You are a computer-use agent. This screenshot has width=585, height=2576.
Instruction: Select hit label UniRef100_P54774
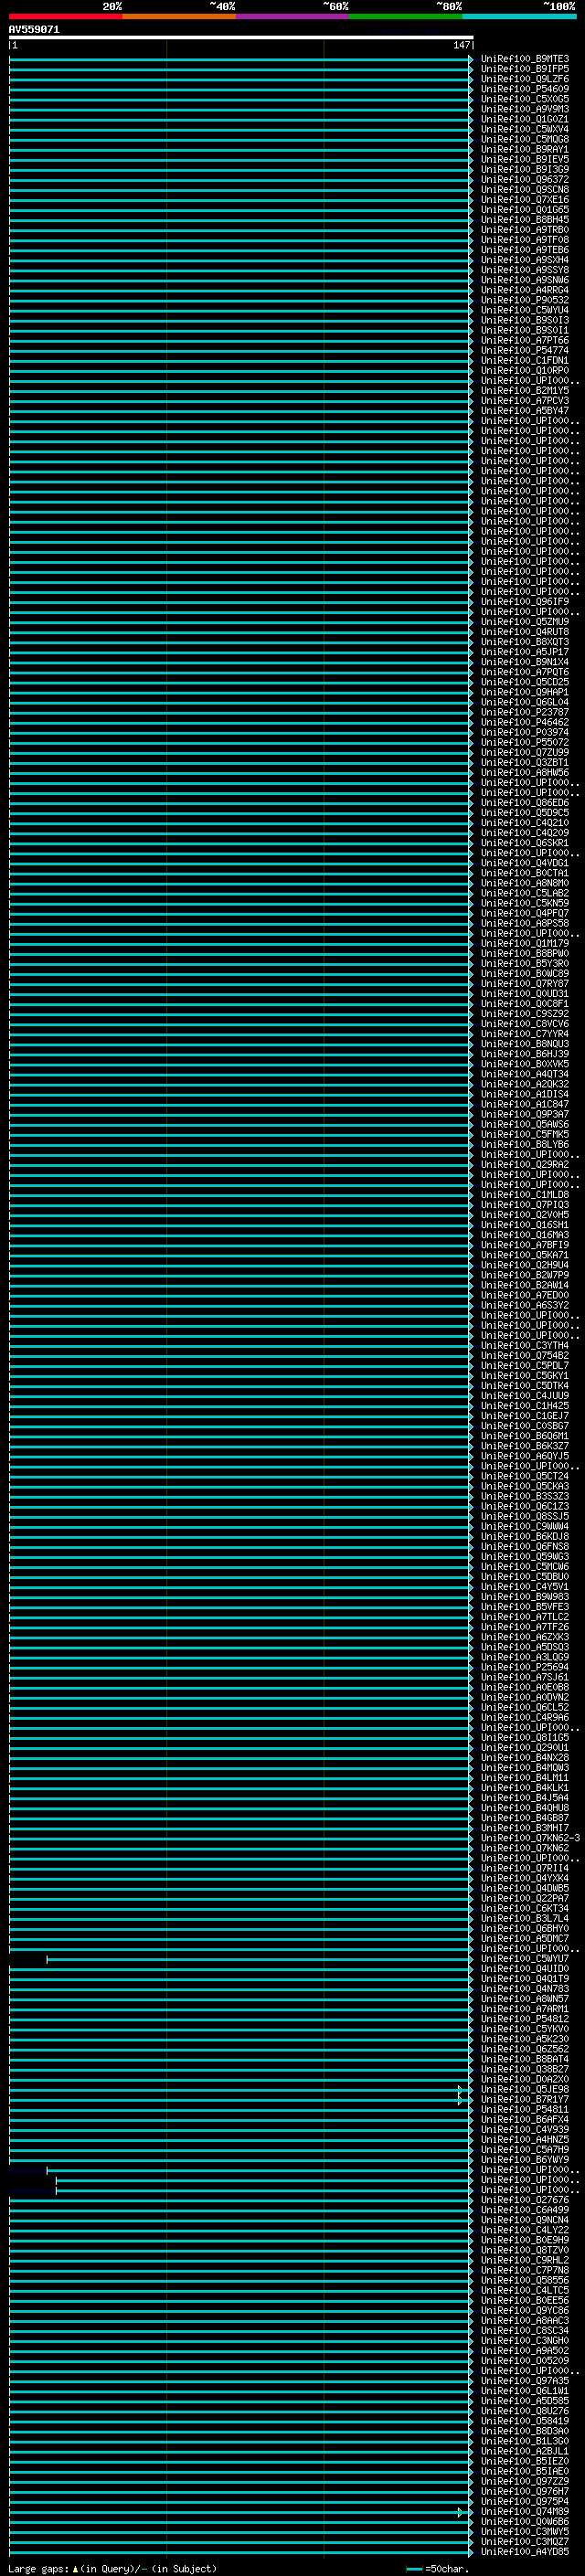(x=525, y=350)
